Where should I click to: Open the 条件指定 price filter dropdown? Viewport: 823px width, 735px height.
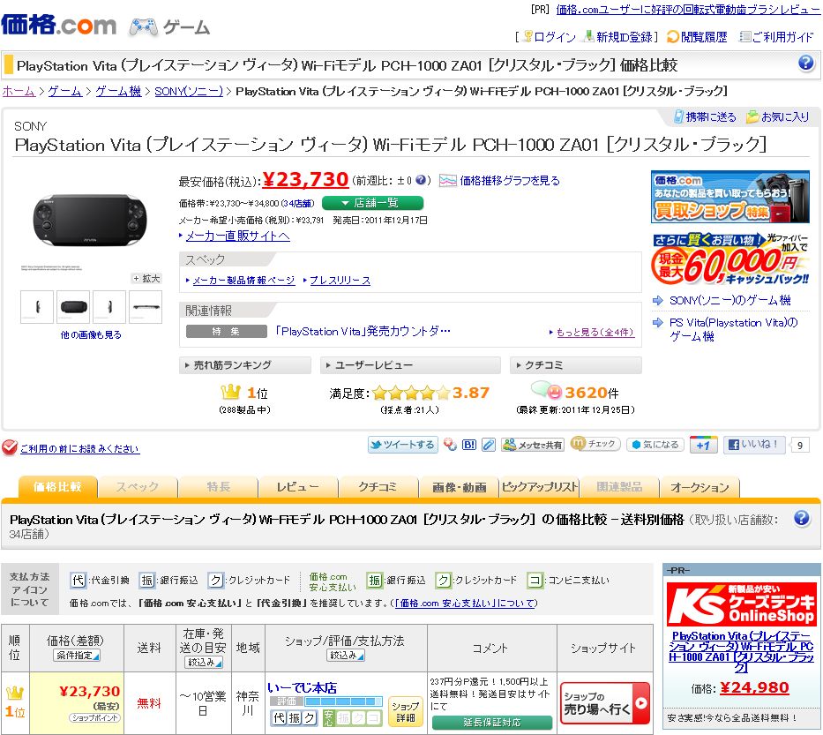[x=76, y=656]
